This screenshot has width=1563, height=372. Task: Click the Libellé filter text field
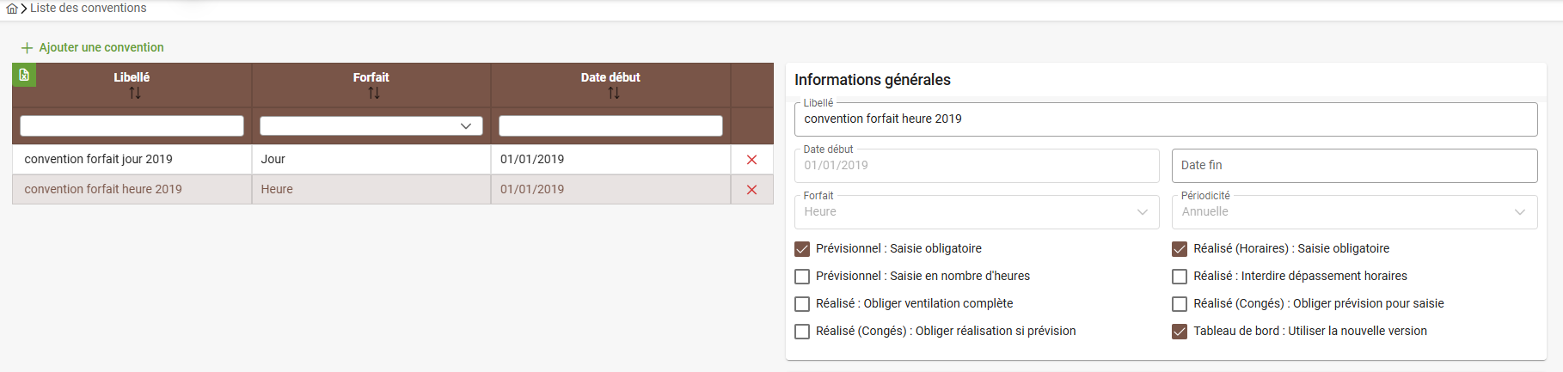coord(132,126)
